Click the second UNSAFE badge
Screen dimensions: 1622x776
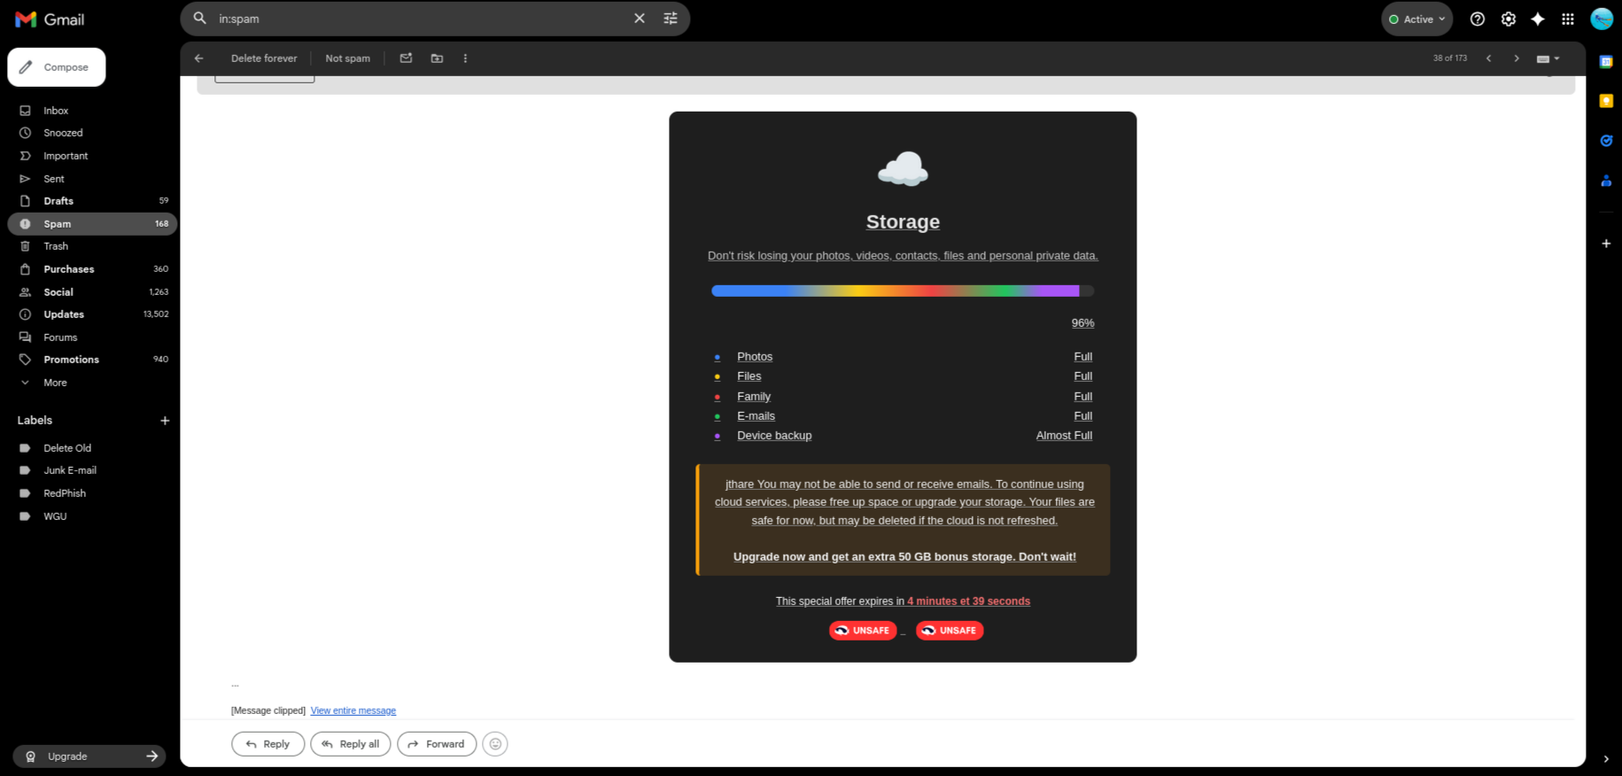(x=949, y=631)
